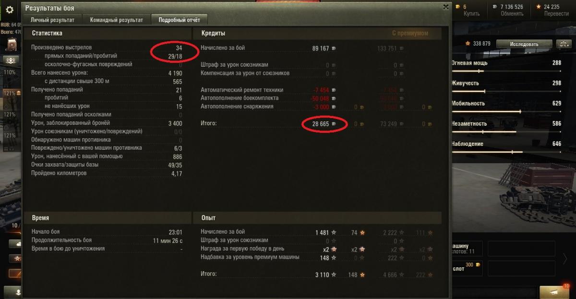Image resolution: width=576 pixels, height=299 pixels.
Task: Click the premium account suitcase icon
Action: tap(12, 45)
